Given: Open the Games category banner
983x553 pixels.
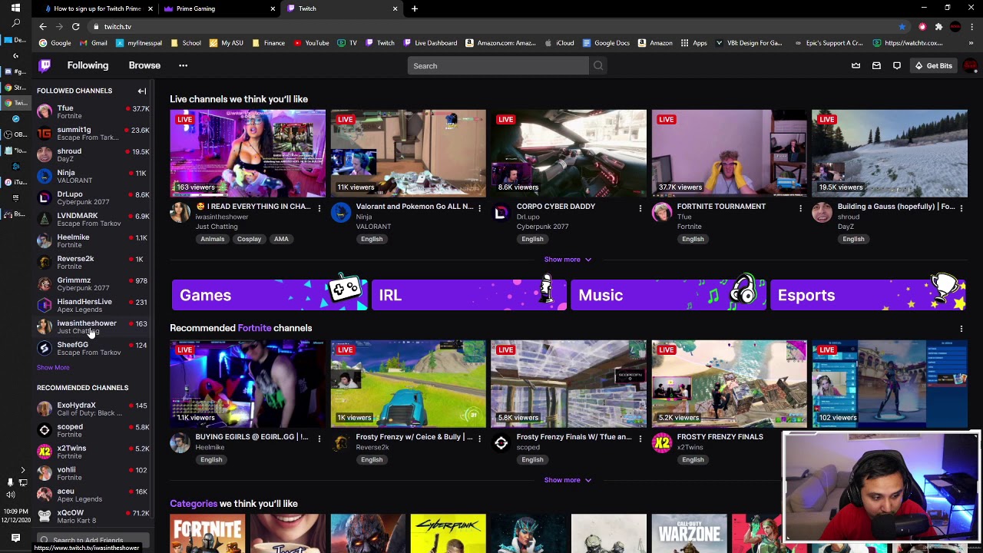Looking at the screenshot, I should (270, 295).
